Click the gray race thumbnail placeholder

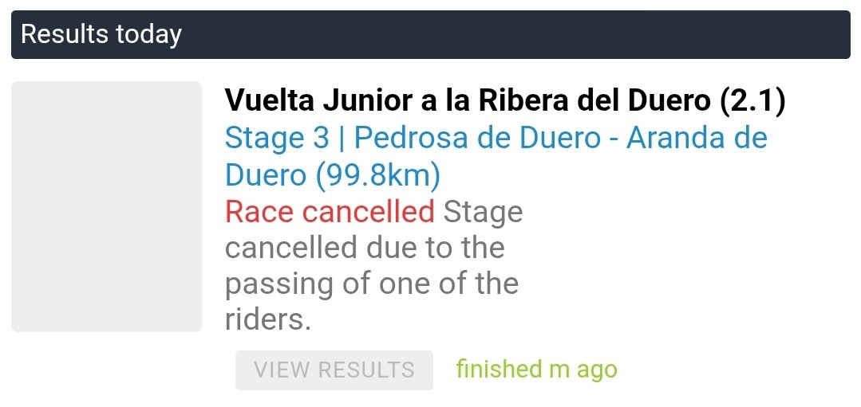106,206
